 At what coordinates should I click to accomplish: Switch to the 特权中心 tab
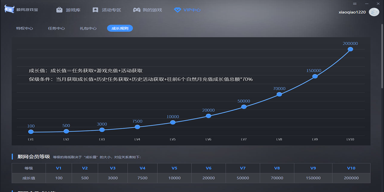(x=24, y=28)
